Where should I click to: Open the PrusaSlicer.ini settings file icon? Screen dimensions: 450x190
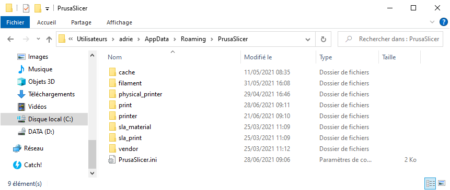click(112, 160)
